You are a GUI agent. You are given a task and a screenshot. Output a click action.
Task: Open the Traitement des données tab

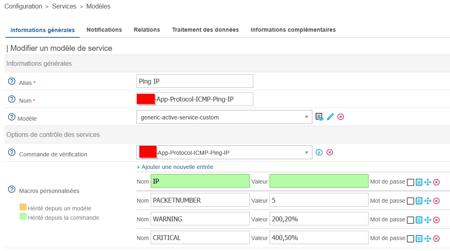[x=205, y=30]
